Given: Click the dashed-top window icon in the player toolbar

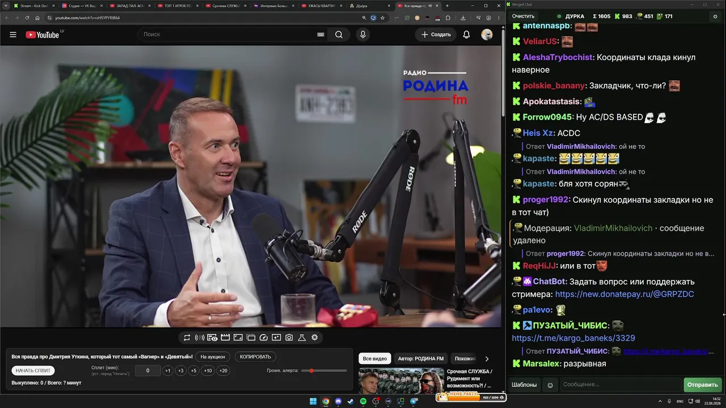Looking at the screenshot, I should [251, 338].
